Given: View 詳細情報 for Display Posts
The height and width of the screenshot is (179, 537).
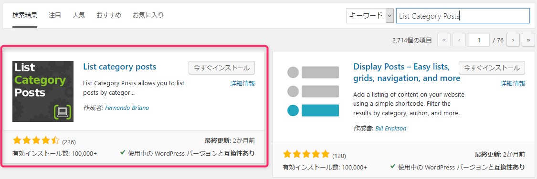Looking at the screenshot, I should click(513, 84).
